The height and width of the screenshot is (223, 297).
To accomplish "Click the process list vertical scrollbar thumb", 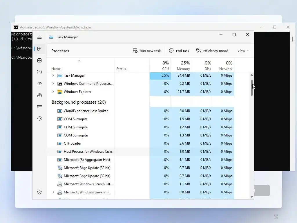I will (252, 88).
